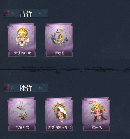
Task: Click the red pushpin beside 挂饰
Action: tap(7, 87)
